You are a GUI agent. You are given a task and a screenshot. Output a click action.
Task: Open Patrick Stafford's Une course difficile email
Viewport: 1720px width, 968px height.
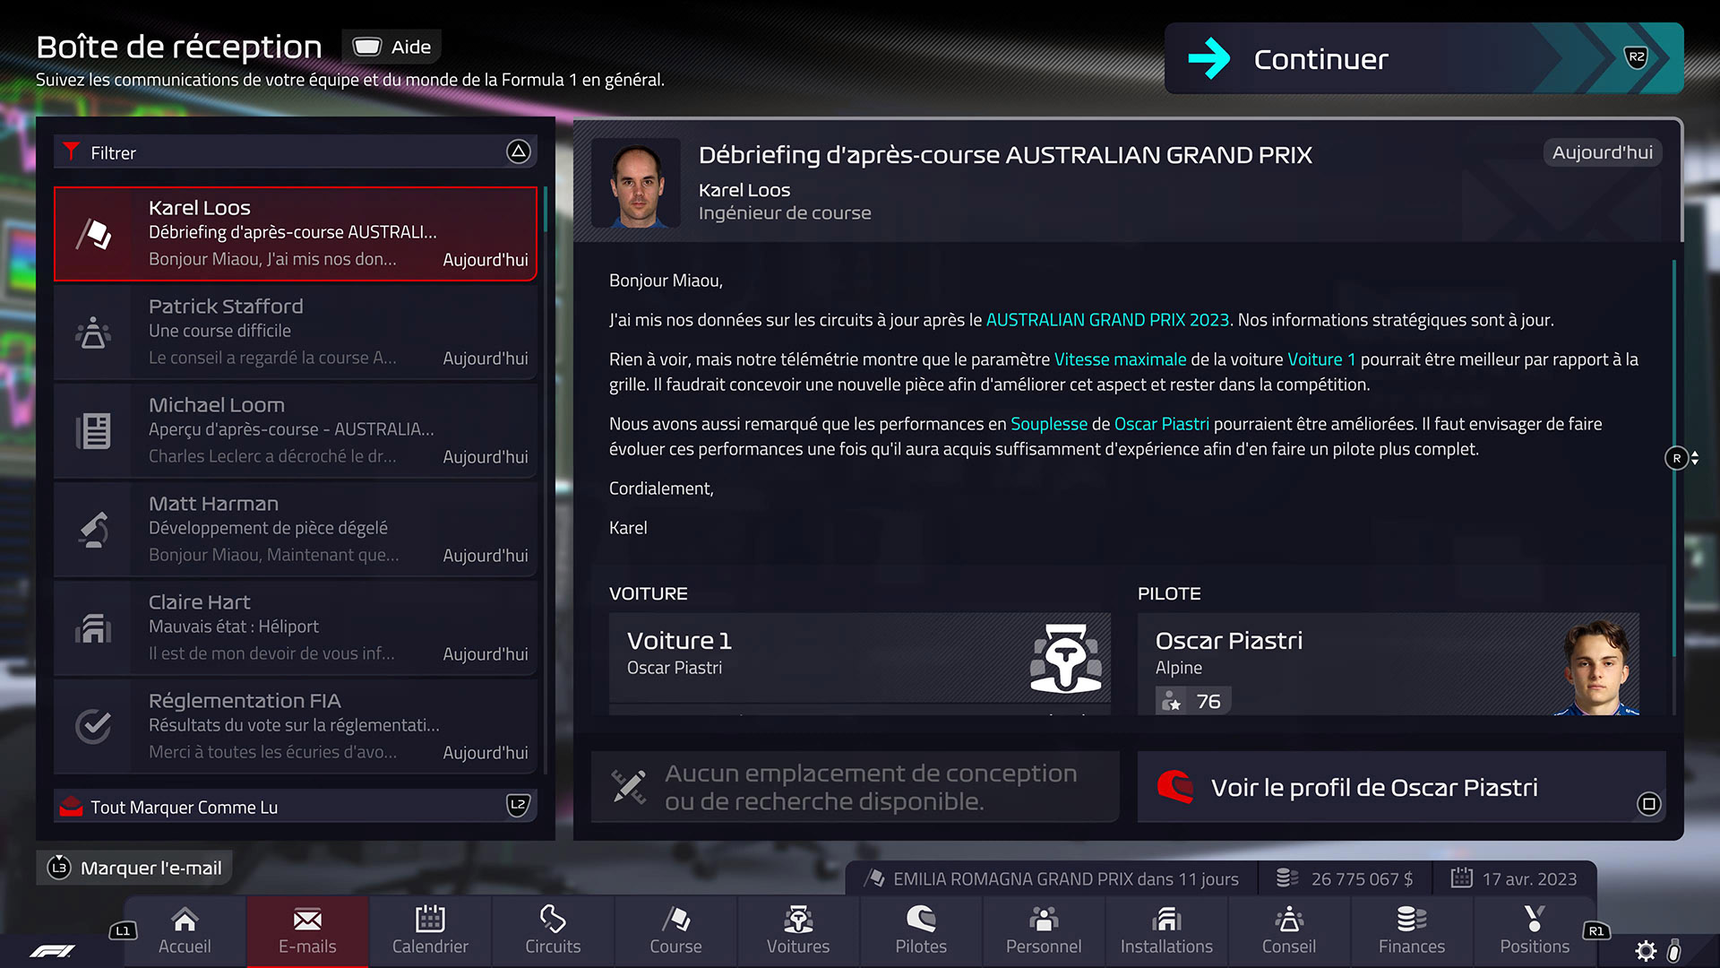[x=296, y=333]
